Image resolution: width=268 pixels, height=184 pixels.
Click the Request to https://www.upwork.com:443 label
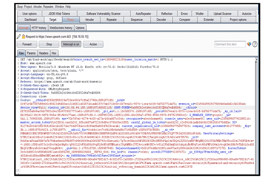pos(57,36)
